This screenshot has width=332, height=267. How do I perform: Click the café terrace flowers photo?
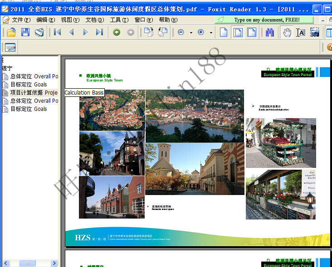click(x=281, y=195)
